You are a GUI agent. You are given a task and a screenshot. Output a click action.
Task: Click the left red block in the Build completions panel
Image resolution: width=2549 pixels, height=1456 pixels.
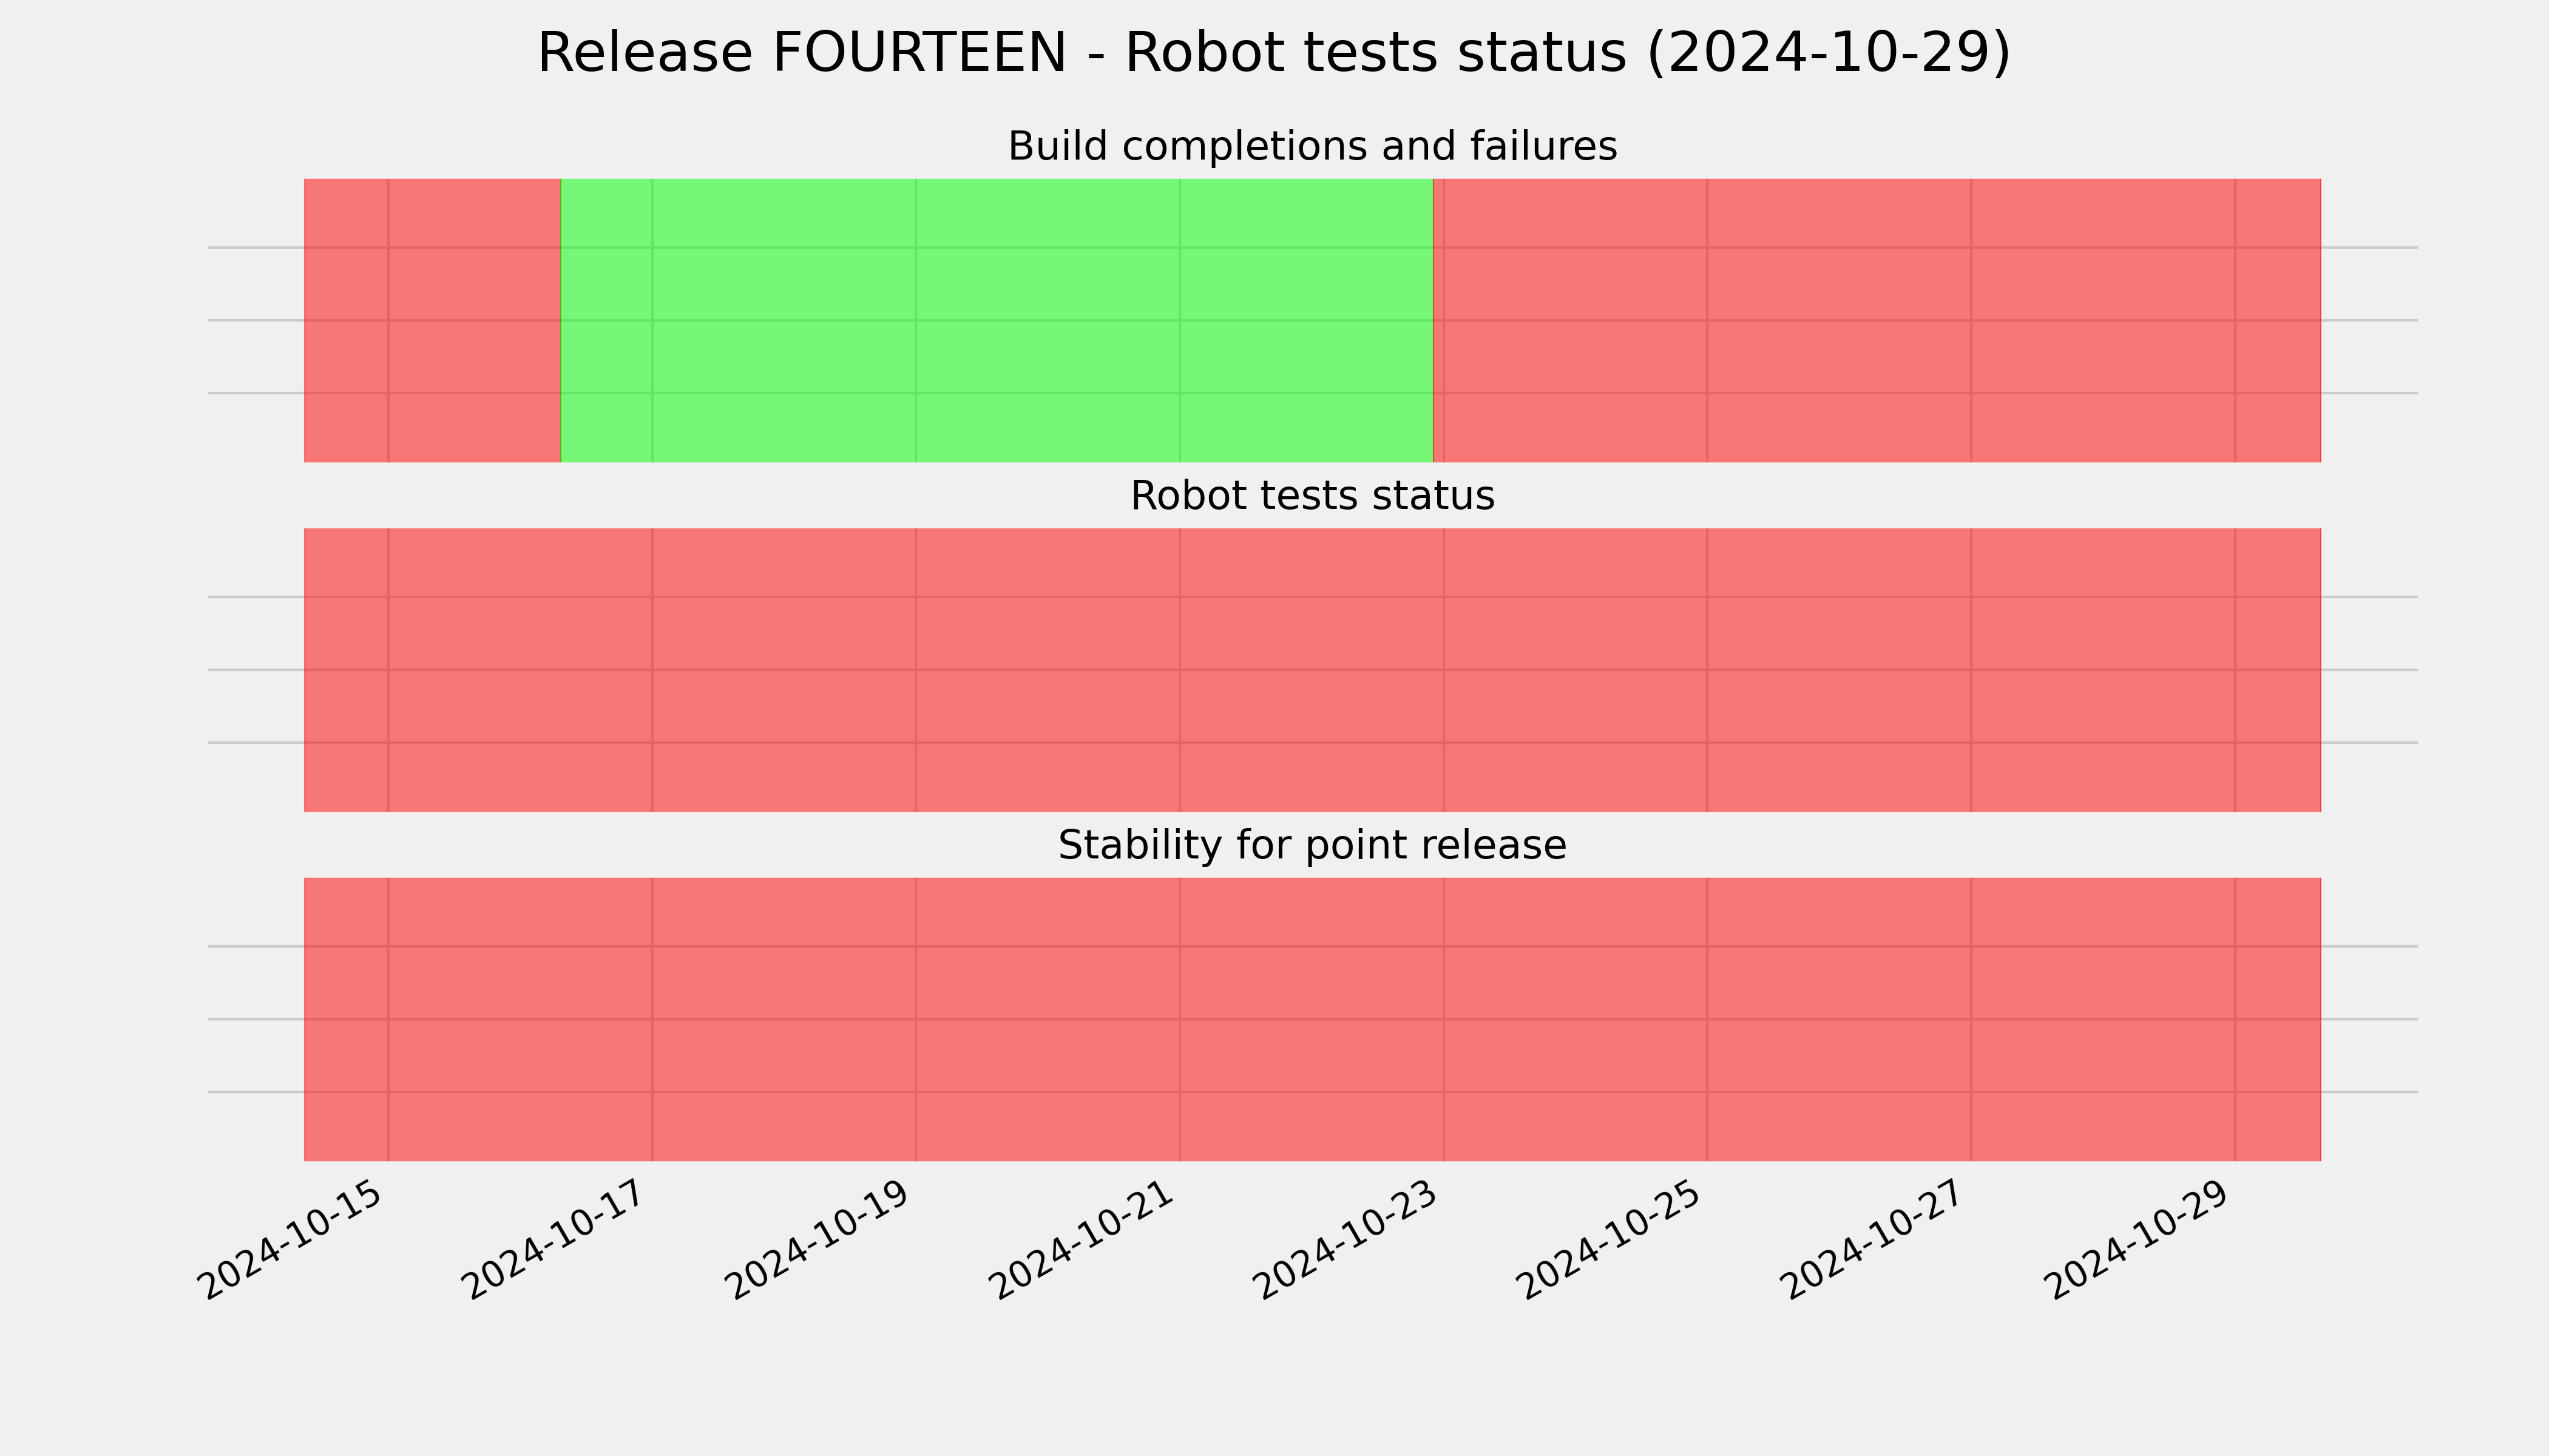pyautogui.click(x=432, y=320)
